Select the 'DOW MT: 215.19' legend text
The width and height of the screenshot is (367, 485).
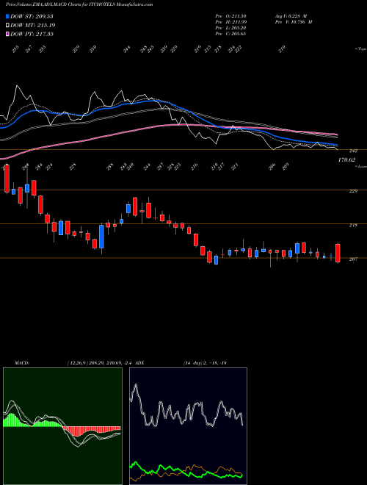[33, 25]
